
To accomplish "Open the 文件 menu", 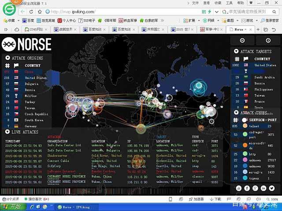I will [x=195, y=3].
